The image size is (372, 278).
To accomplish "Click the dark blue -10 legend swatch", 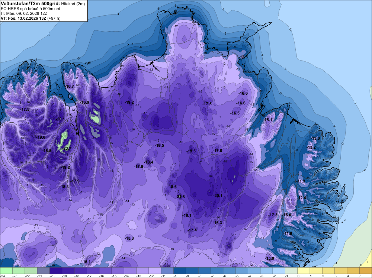I will (x=180, y=271).
